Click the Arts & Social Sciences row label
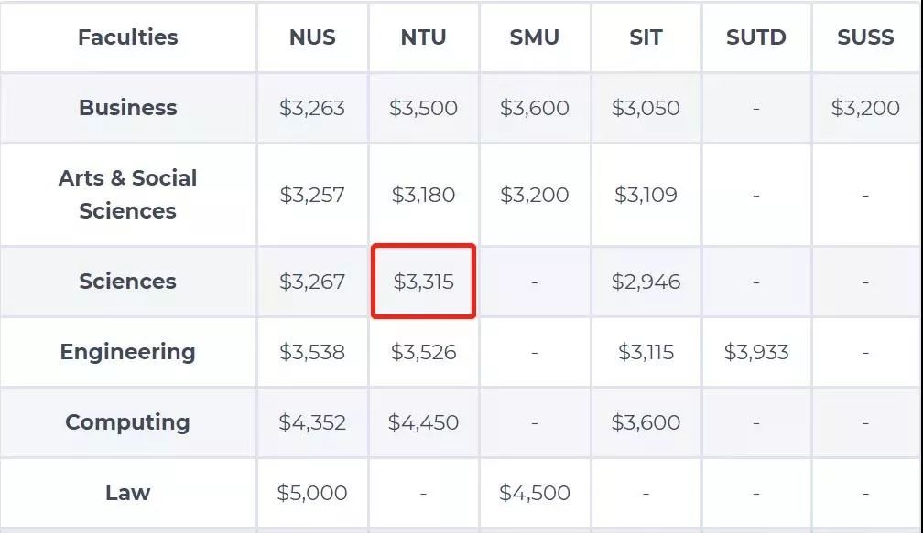 pyautogui.click(x=128, y=194)
